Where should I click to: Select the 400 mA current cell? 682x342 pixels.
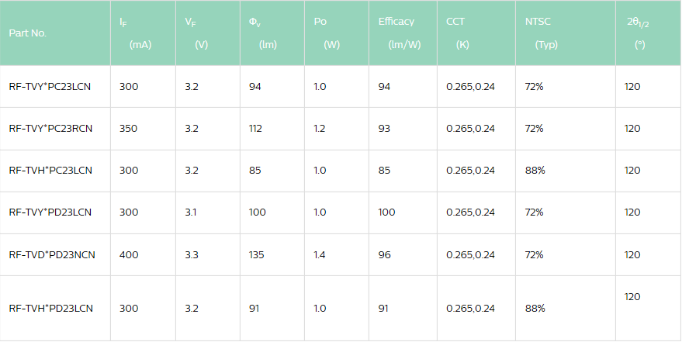click(x=129, y=254)
